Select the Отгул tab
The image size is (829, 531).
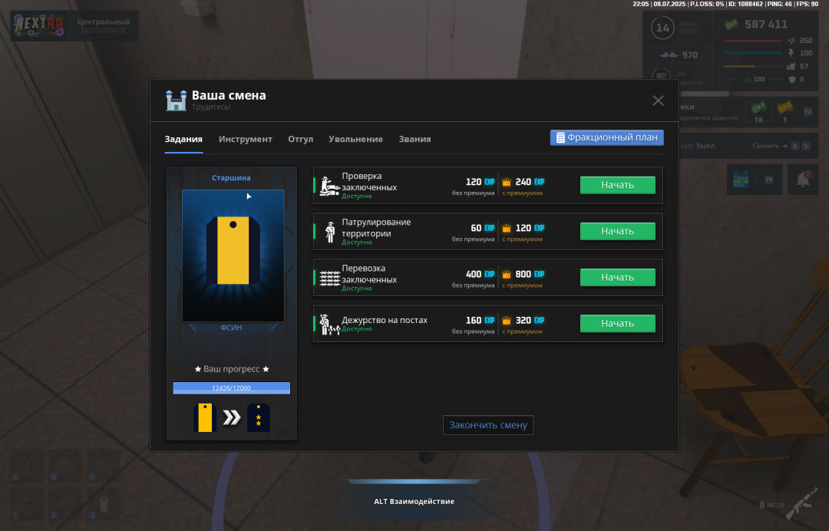tap(300, 139)
